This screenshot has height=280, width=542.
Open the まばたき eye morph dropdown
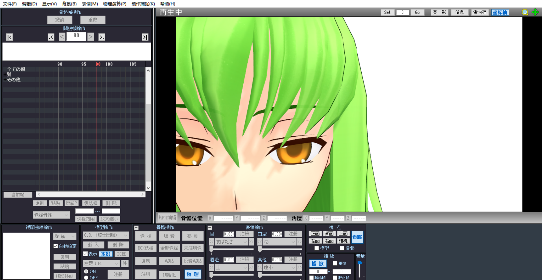pos(231,242)
